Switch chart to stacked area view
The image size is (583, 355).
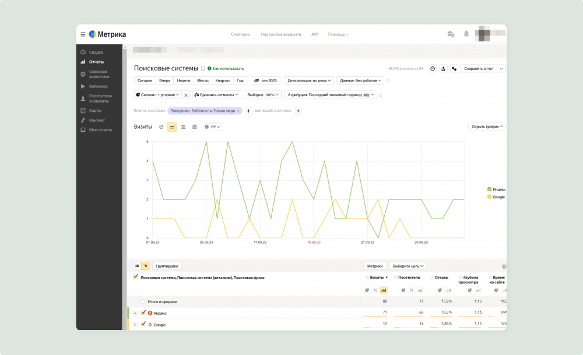(x=183, y=127)
